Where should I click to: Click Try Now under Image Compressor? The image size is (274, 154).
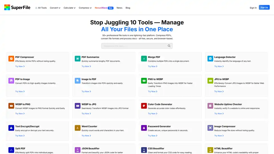pos(219,136)
